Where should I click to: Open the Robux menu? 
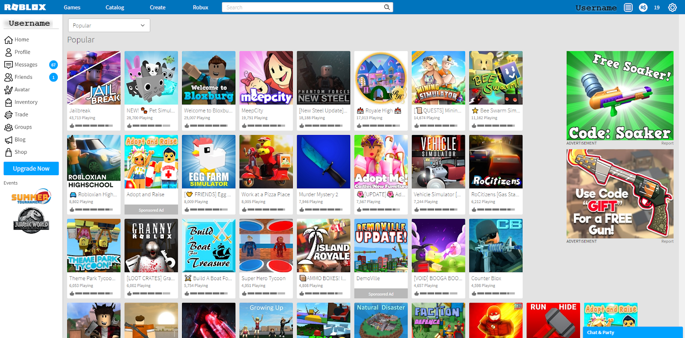(200, 7)
